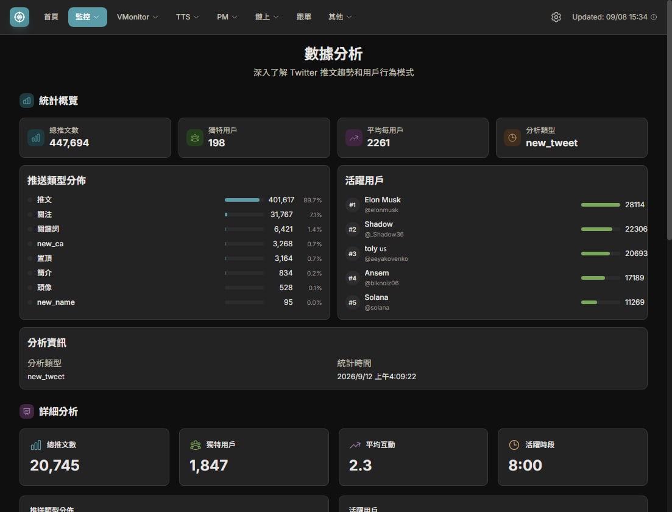This screenshot has height=512, width=672.
Task: Click the app logo icon
Action: (x=19, y=17)
